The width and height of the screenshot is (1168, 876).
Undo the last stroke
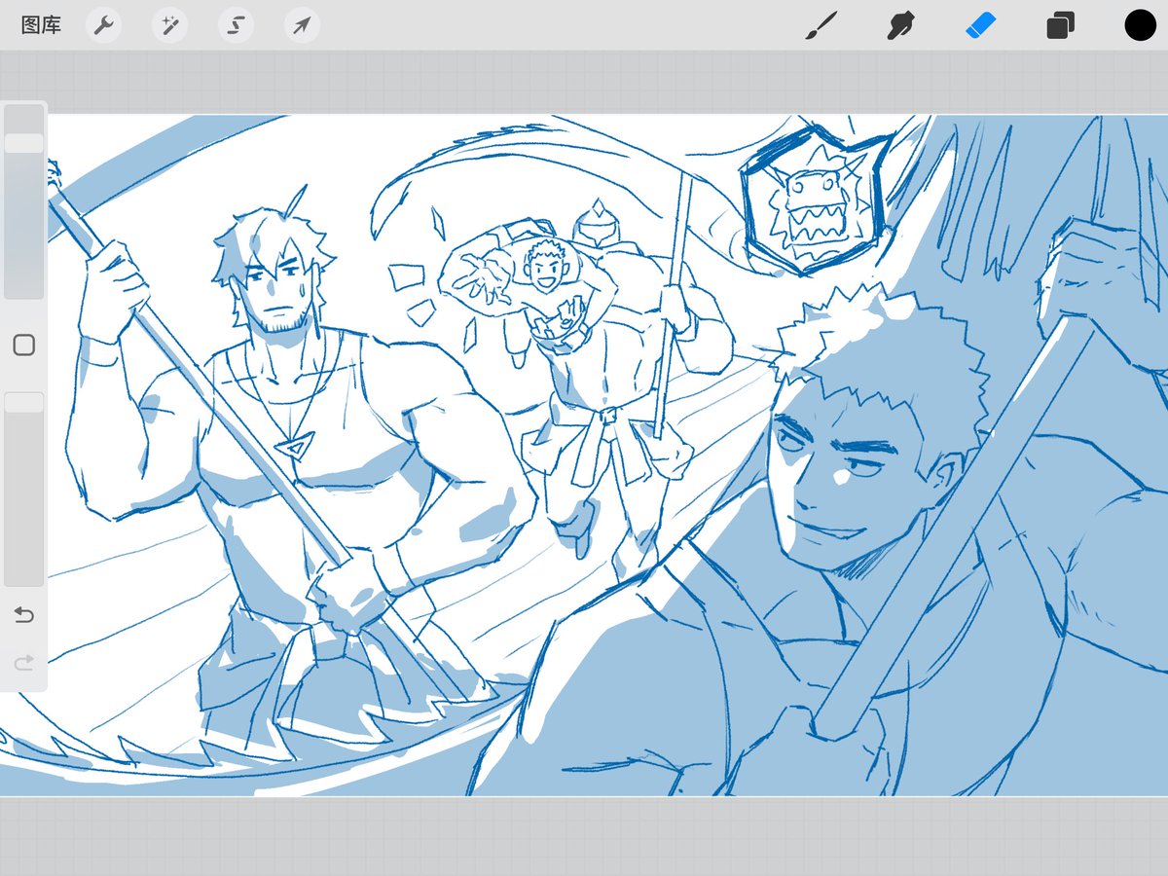point(23,615)
